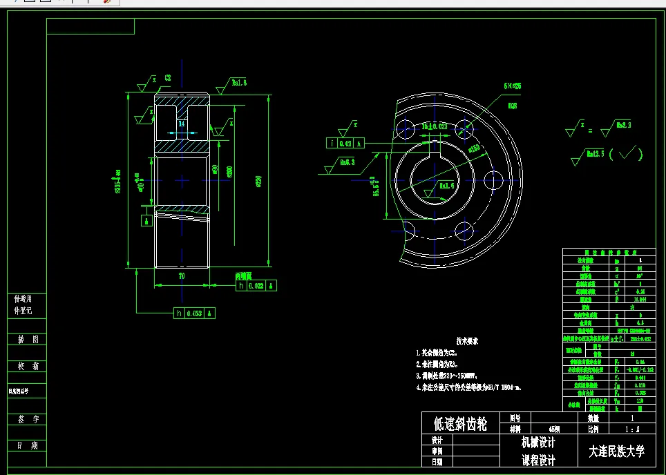Select technical requirement line 2 about R3 fillets
Screen dimensions: 666x475
pyautogui.click(x=437, y=365)
